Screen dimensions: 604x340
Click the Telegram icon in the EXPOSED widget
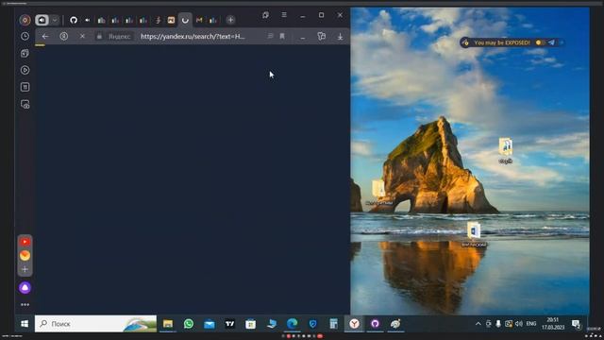[551, 42]
